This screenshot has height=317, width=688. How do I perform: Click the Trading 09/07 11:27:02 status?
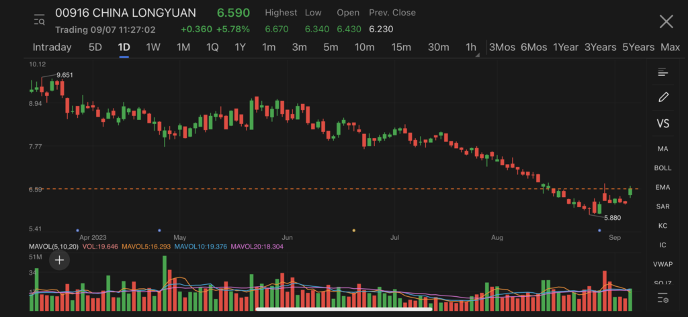(x=105, y=29)
